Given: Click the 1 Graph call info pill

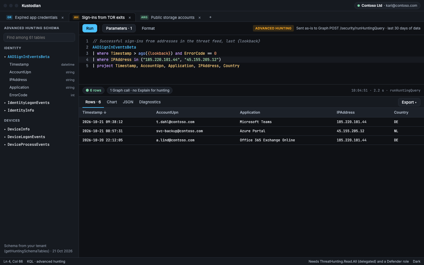Looking at the screenshot, I should (x=140, y=90).
